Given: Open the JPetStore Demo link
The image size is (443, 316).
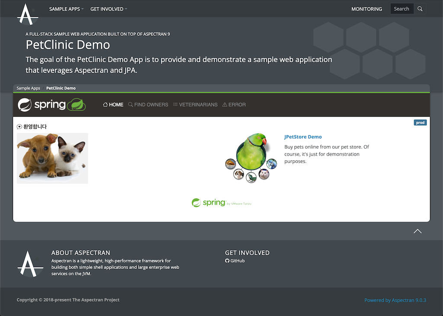Looking at the screenshot, I should pos(303,137).
